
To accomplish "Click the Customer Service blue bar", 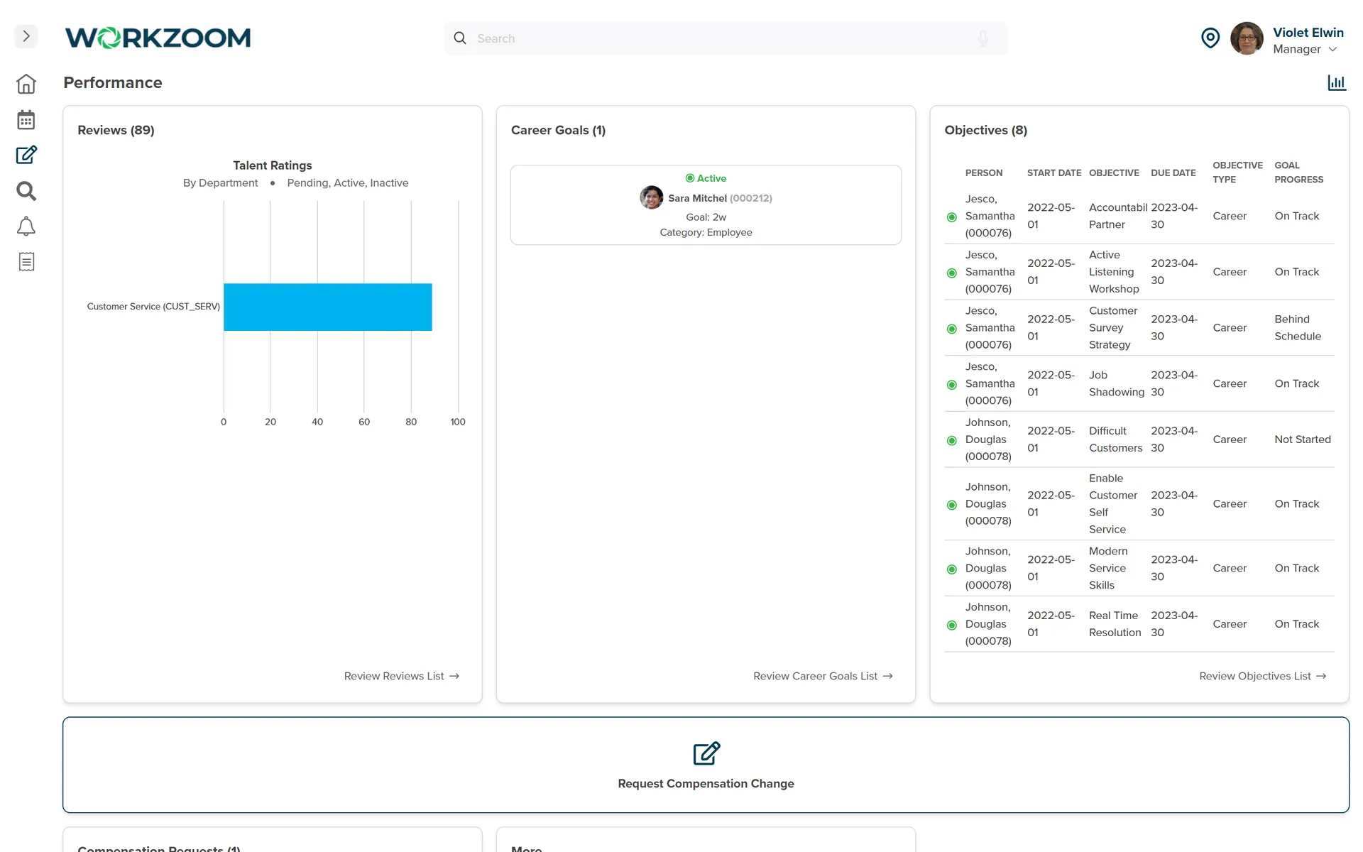I will click(x=328, y=307).
